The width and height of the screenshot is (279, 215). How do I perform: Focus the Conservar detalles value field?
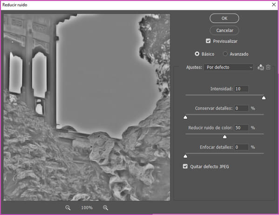click(x=241, y=108)
